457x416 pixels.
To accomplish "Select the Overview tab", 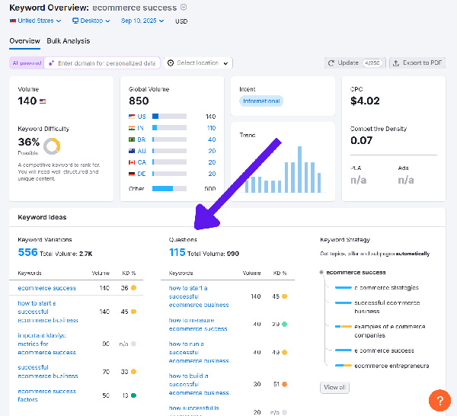I will (24, 41).
